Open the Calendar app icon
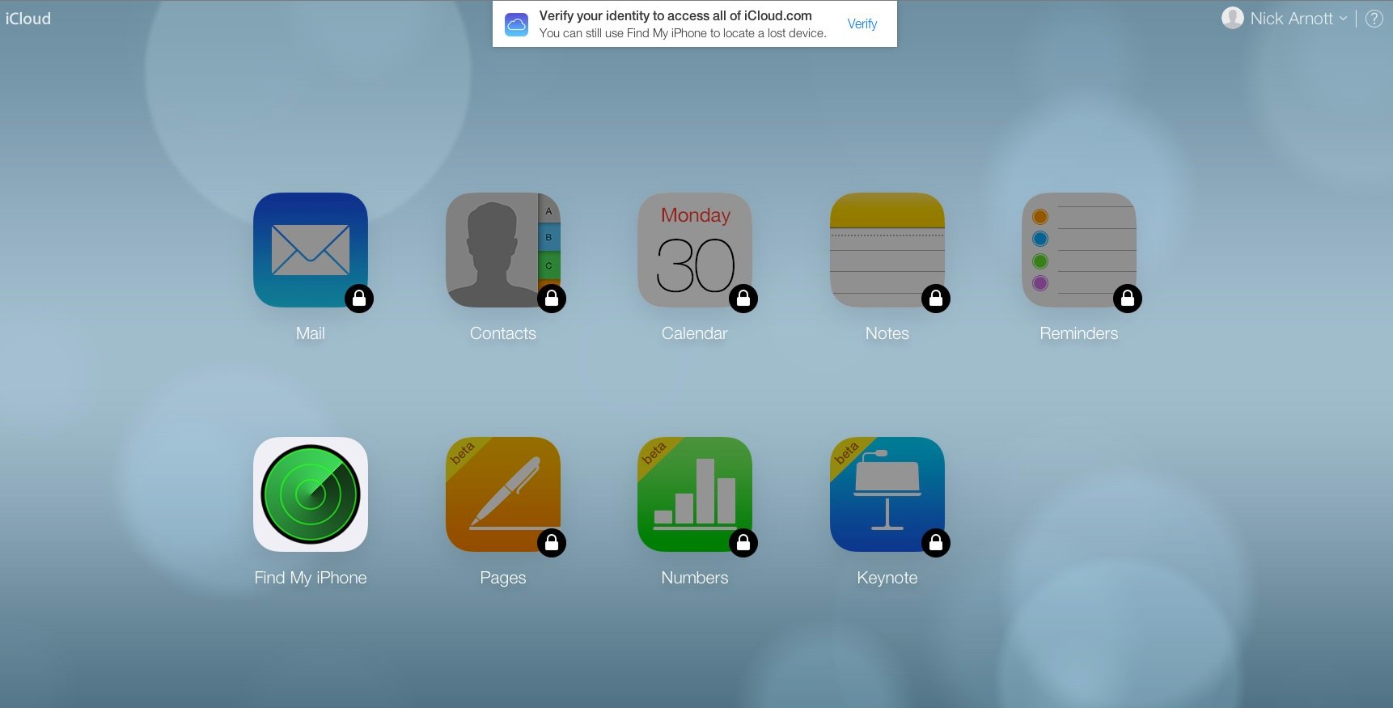This screenshot has width=1393, height=708. [695, 250]
